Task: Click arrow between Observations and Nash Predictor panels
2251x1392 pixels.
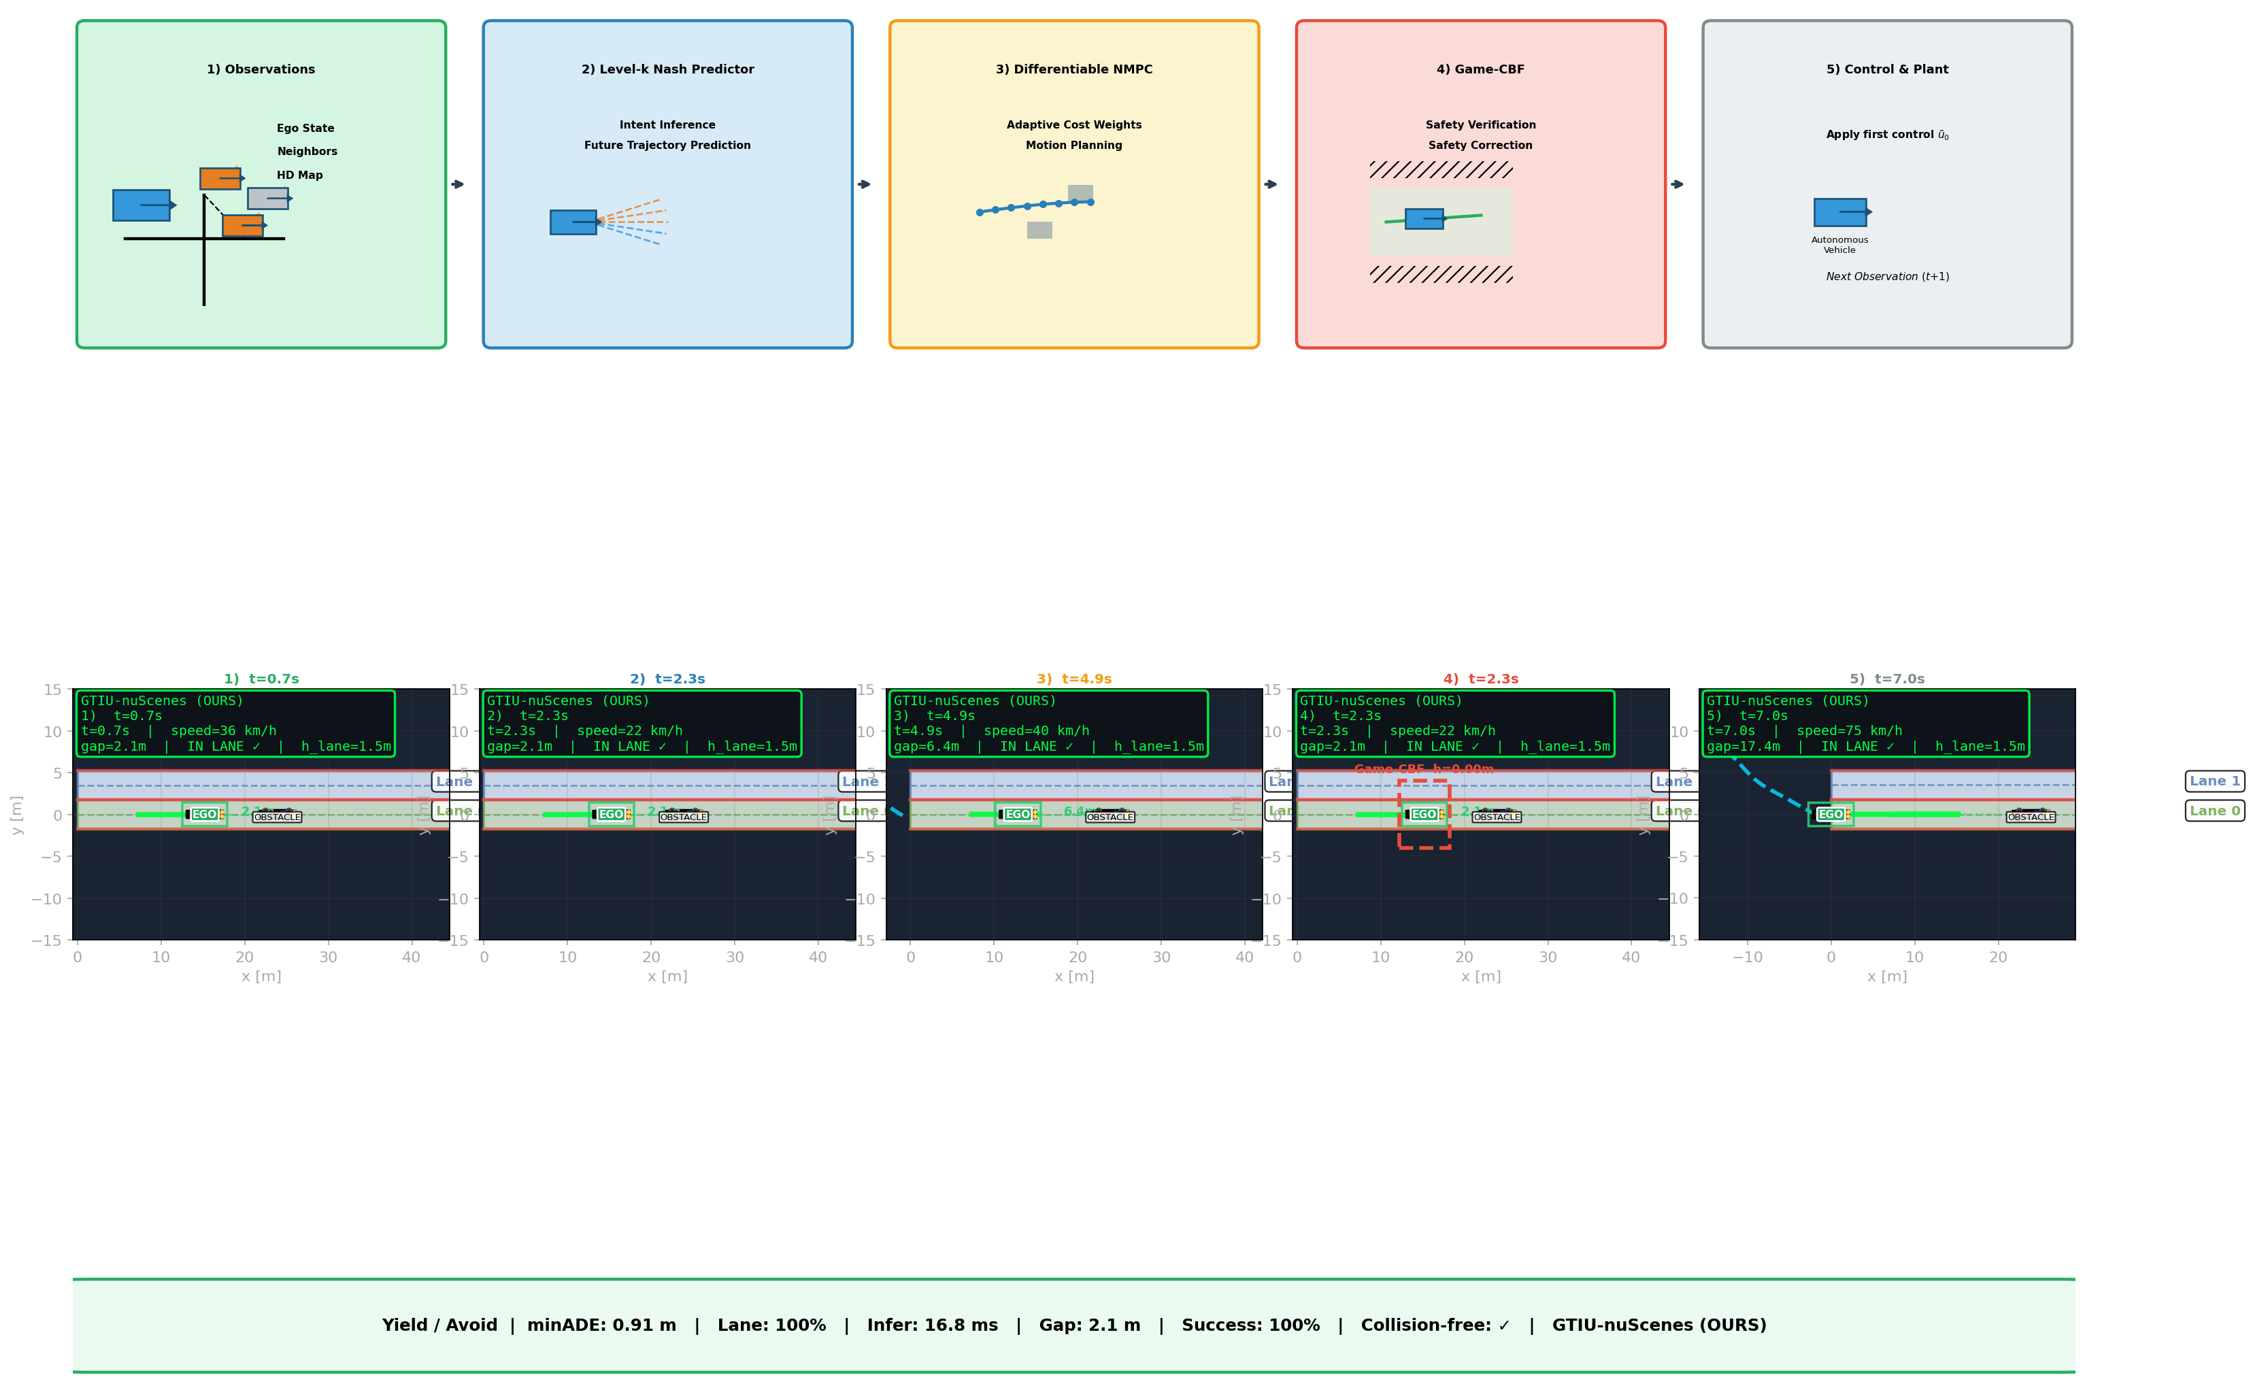Action: click(x=458, y=184)
